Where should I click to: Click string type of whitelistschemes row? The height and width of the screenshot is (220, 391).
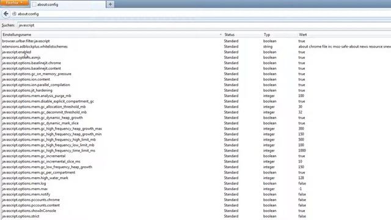[x=268, y=46]
